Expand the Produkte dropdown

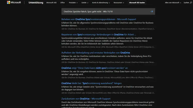click(x=73, y=3)
